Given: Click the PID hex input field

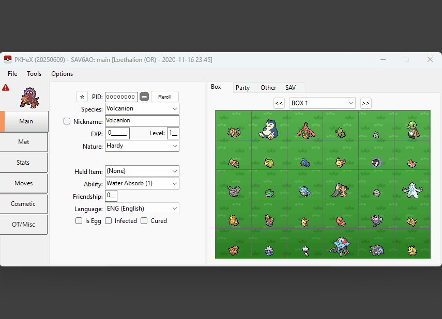Looking at the screenshot, I should tap(121, 97).
